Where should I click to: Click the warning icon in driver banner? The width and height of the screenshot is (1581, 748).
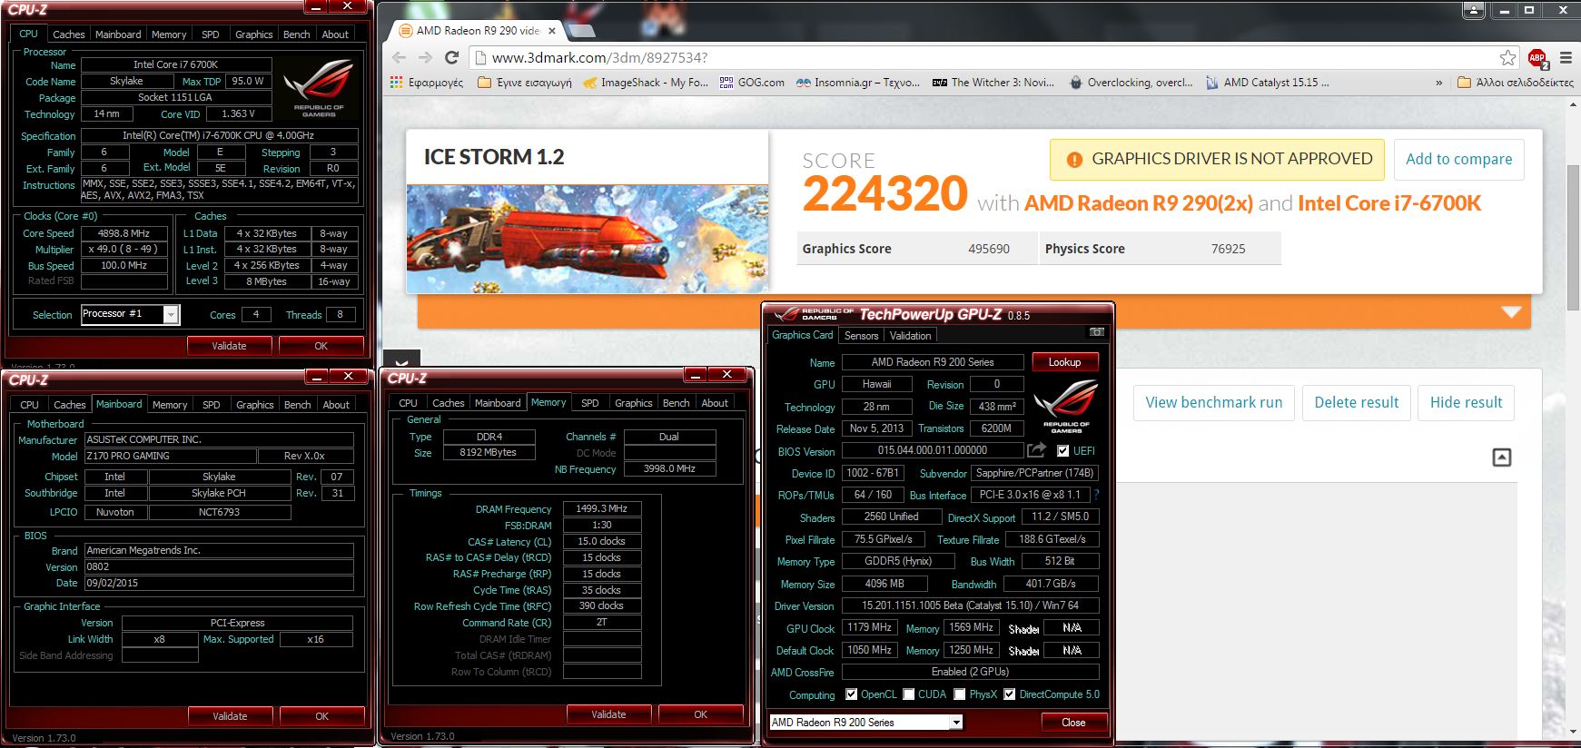(x=1074, y=160)
